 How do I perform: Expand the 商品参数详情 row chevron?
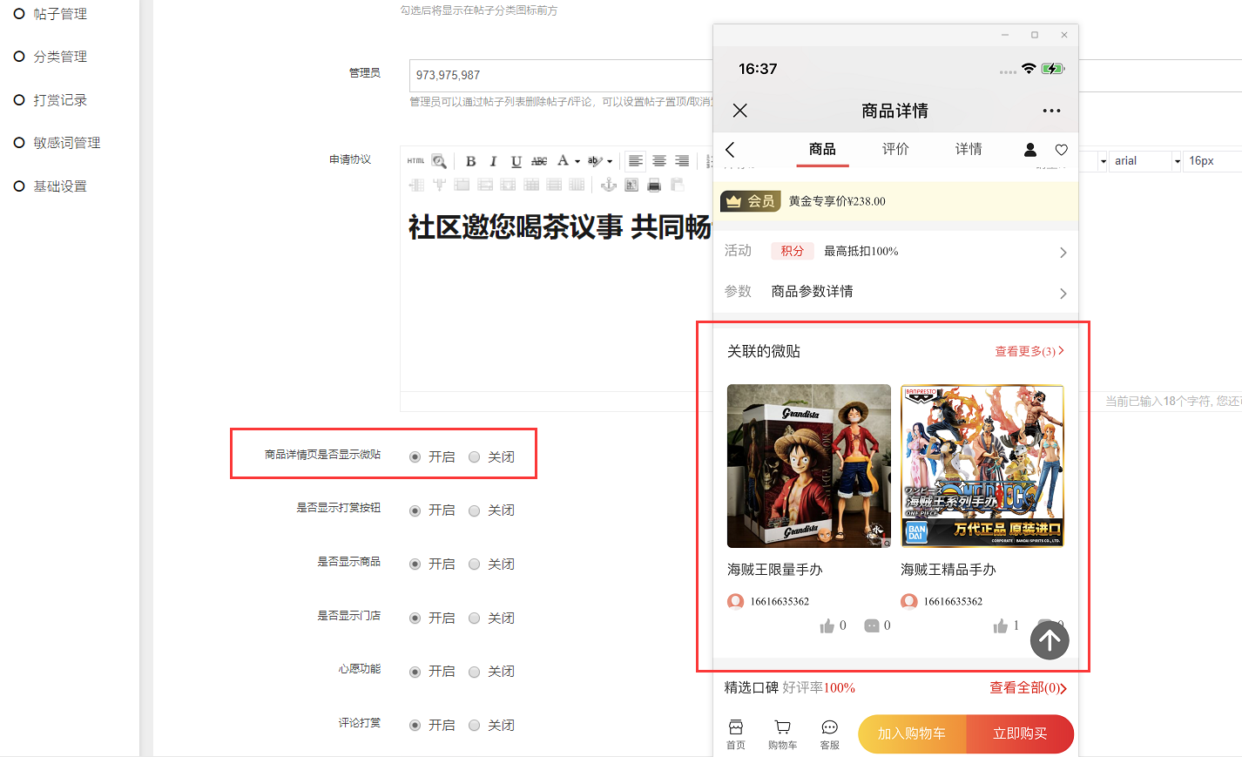[x=1063, y=294]
